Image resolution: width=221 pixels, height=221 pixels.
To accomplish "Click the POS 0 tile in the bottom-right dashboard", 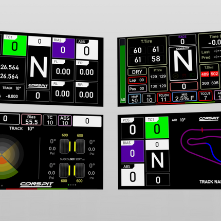I will pyautogui.click(x=132, y=128).
